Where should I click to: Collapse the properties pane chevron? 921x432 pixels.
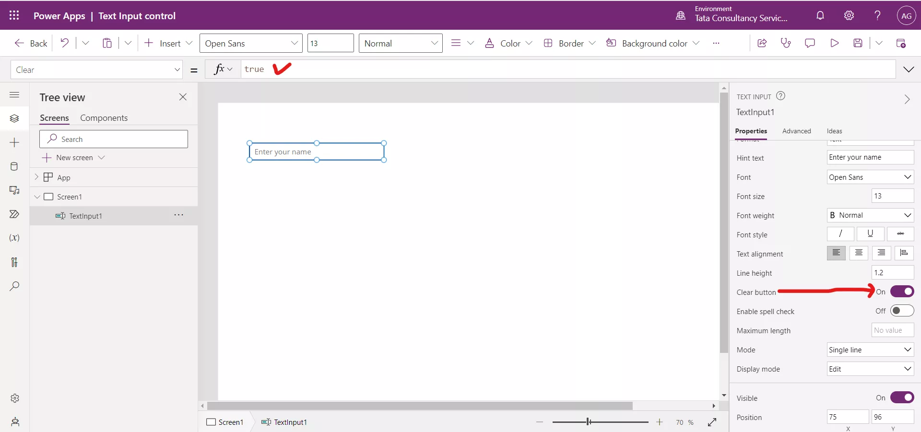click(x=907, y=99)
